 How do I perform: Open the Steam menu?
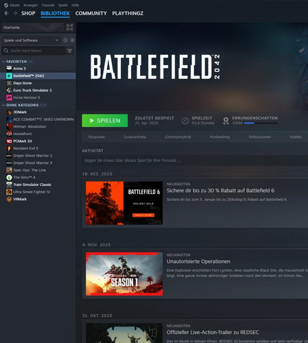click(x=14, y=5)
